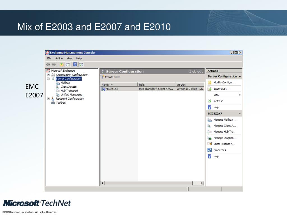Click Refresh in the Actions pane
The height and width of the screenshot is (215, 287).
click(218, 101)
